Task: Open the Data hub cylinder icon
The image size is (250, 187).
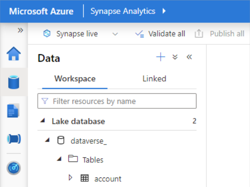Action: [14, 82]
